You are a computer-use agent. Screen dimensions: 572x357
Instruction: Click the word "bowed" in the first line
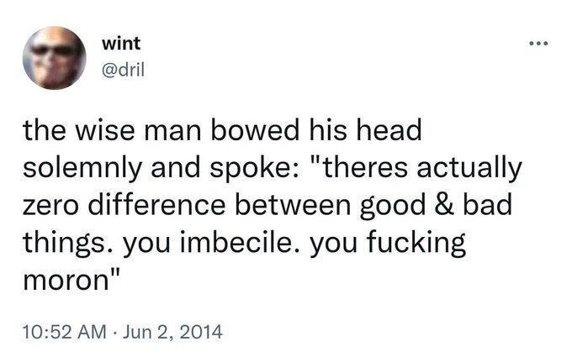point(255,130)
